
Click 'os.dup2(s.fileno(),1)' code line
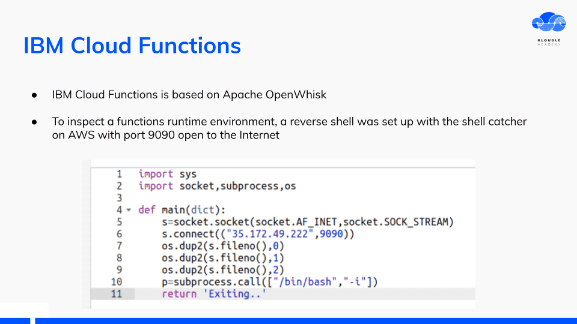[x=223, y=258]
